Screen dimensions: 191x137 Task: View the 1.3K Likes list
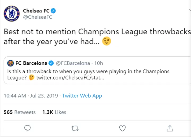[54, 112]
